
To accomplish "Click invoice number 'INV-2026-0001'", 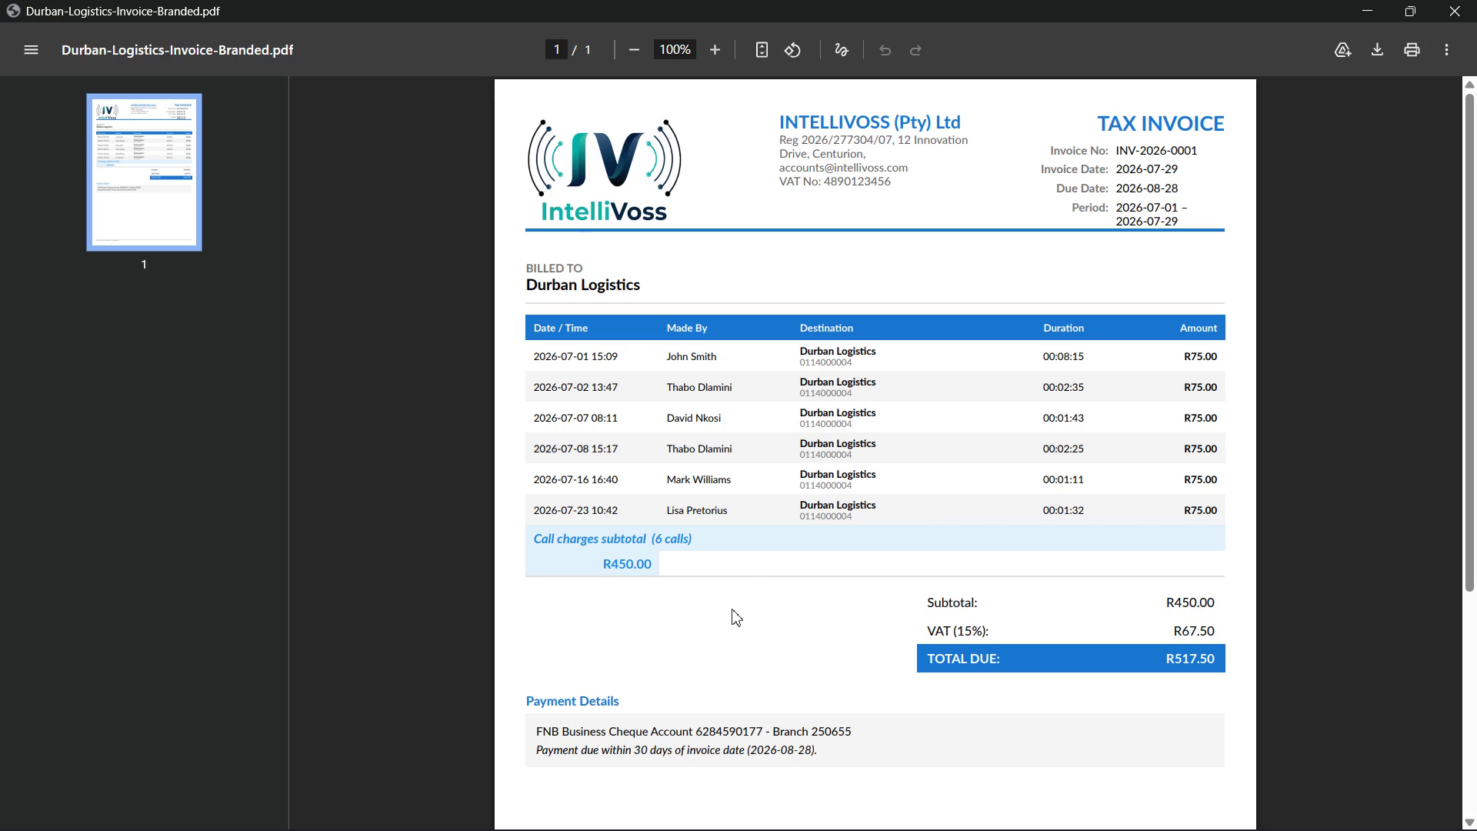I will [1156, 151].
